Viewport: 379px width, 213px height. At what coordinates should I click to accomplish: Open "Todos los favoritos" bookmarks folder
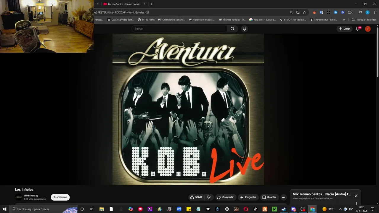point(364,20)
